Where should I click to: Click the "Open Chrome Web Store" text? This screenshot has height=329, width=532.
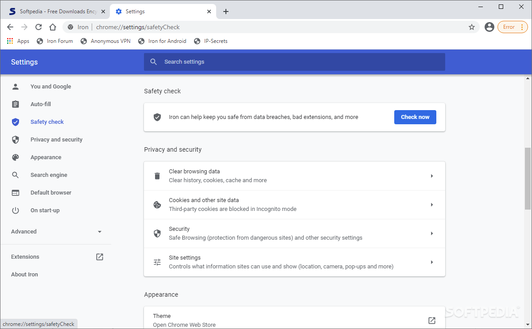tap(184, 325)
